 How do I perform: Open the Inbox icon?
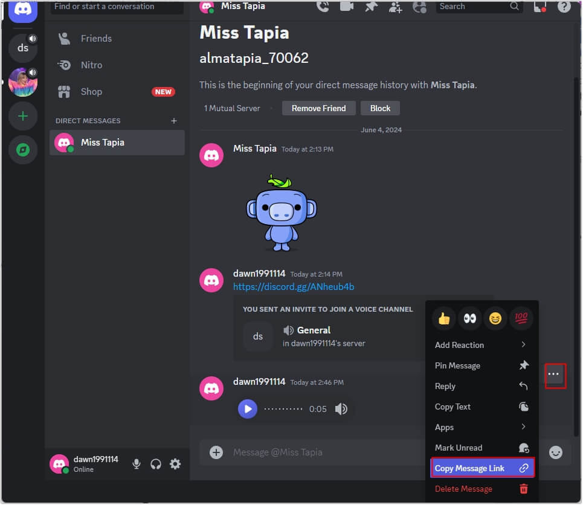(x=540, y=7)
